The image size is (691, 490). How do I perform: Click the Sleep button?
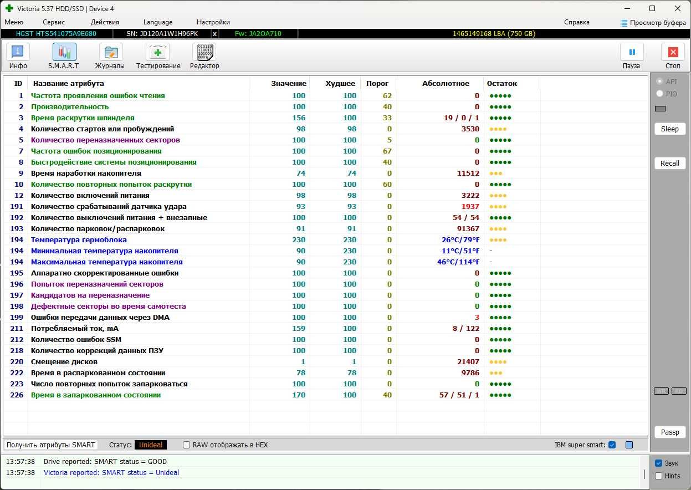click(670, 129)
